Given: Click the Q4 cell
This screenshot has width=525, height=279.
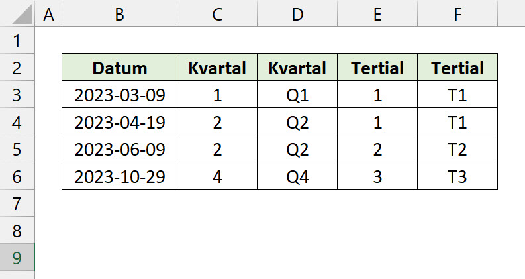Looking at the screenshot, I should pyautogui.click(x=297, y=177).
